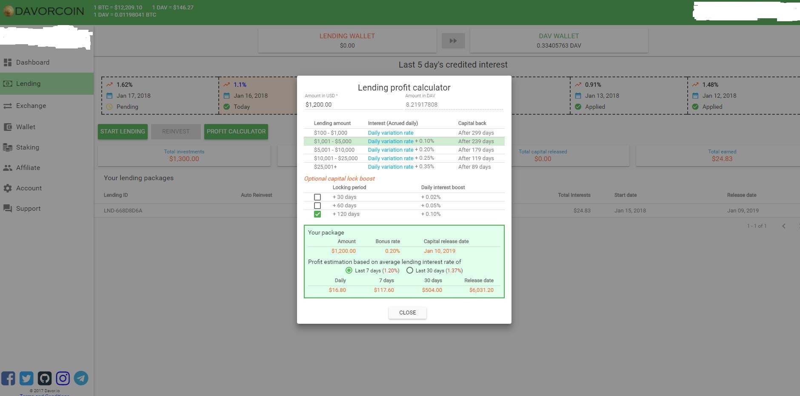Image resolution: width=800 pixels, height=396 pixels.
Task: Click the Lending money icon in sidebar
Action: 7,84
